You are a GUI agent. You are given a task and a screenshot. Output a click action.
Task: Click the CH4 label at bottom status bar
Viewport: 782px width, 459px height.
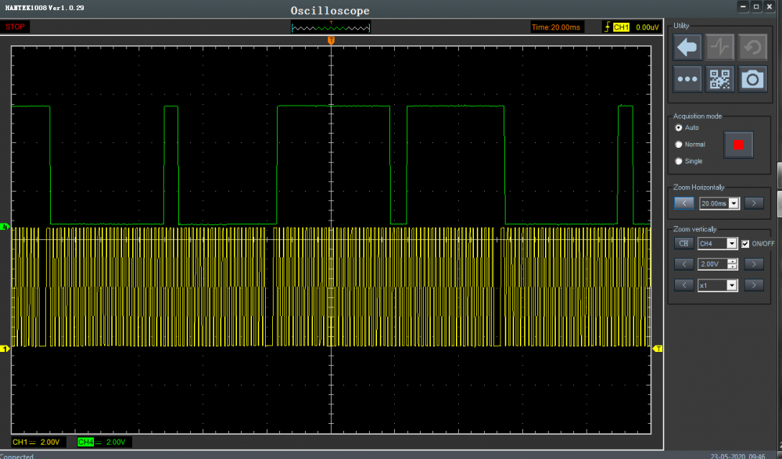tap(86, 443)
